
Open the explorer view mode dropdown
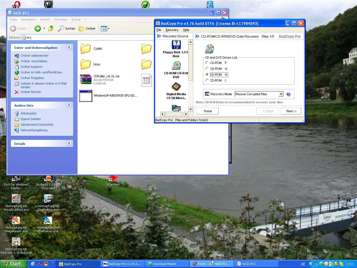click(108, 28)
